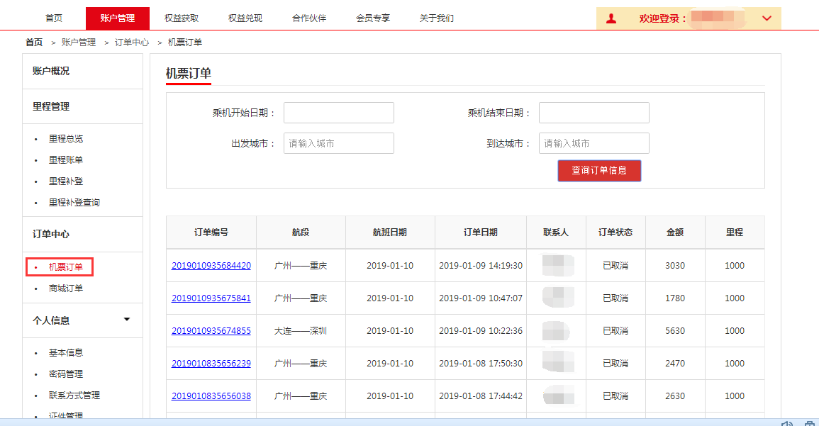This screenshot has height=426, width=819.
Task: Select 里程总览 in the sidebar
Action: pyautogui.click(x=66, y=139)
